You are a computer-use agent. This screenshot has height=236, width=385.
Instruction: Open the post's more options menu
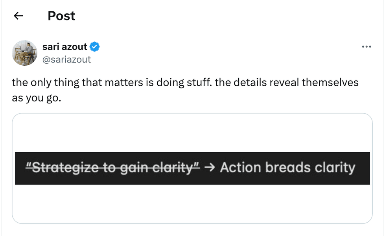click(366, 47)
